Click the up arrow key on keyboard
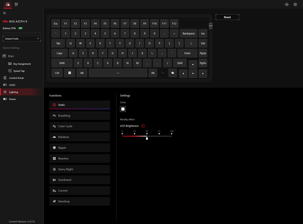Screen dimensions: 303x224 pyautogui.click(x=193, y=64)
